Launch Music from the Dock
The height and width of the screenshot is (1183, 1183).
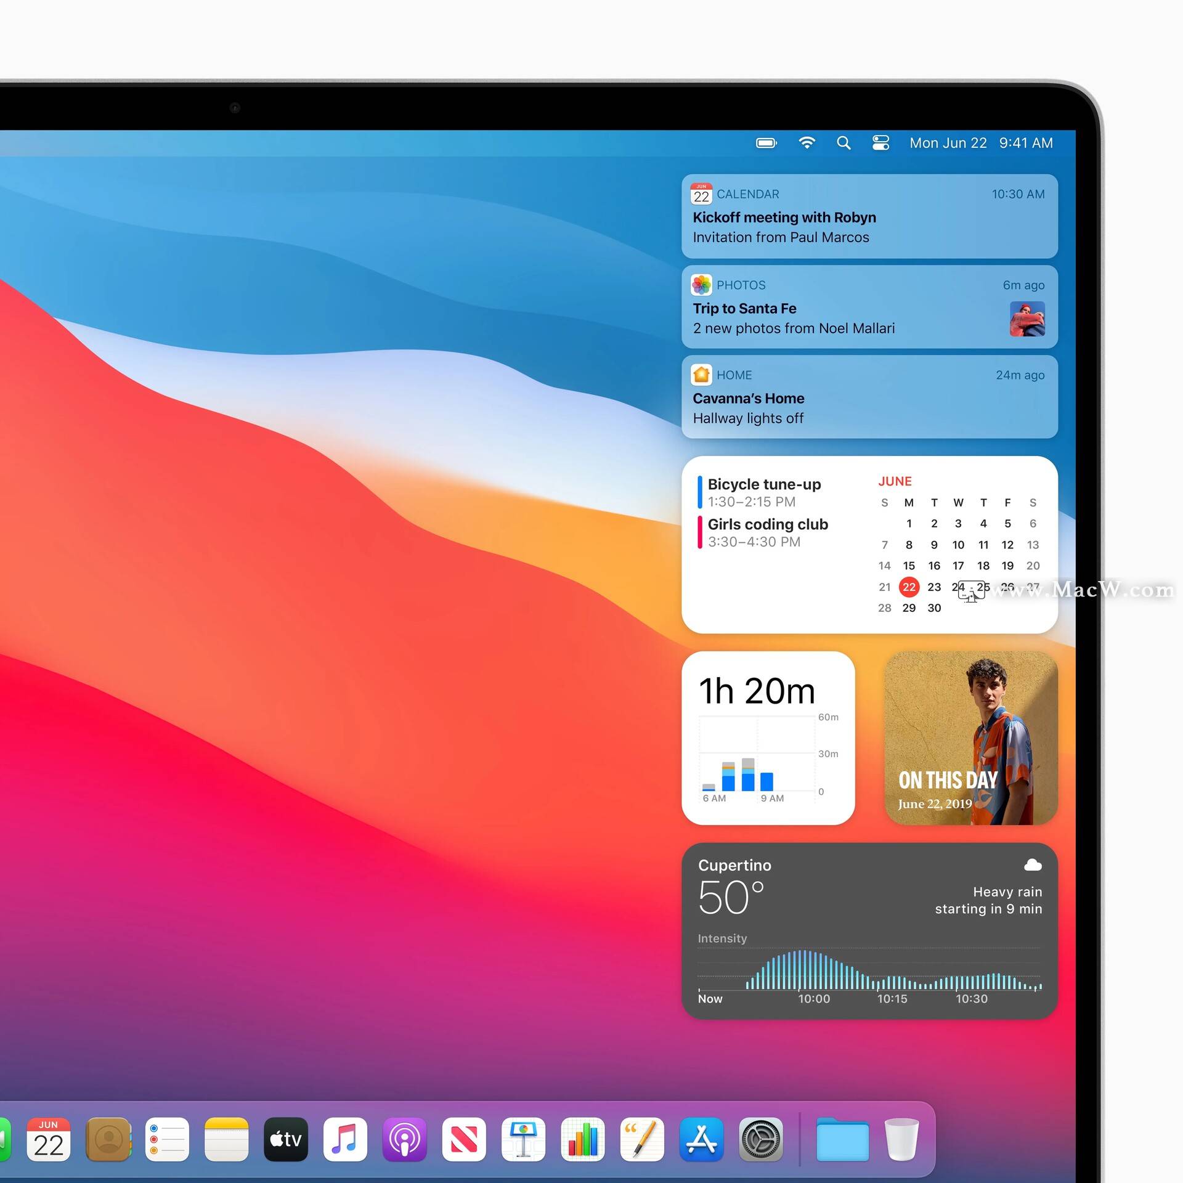pyautogui.click(x=345, y=1139)
